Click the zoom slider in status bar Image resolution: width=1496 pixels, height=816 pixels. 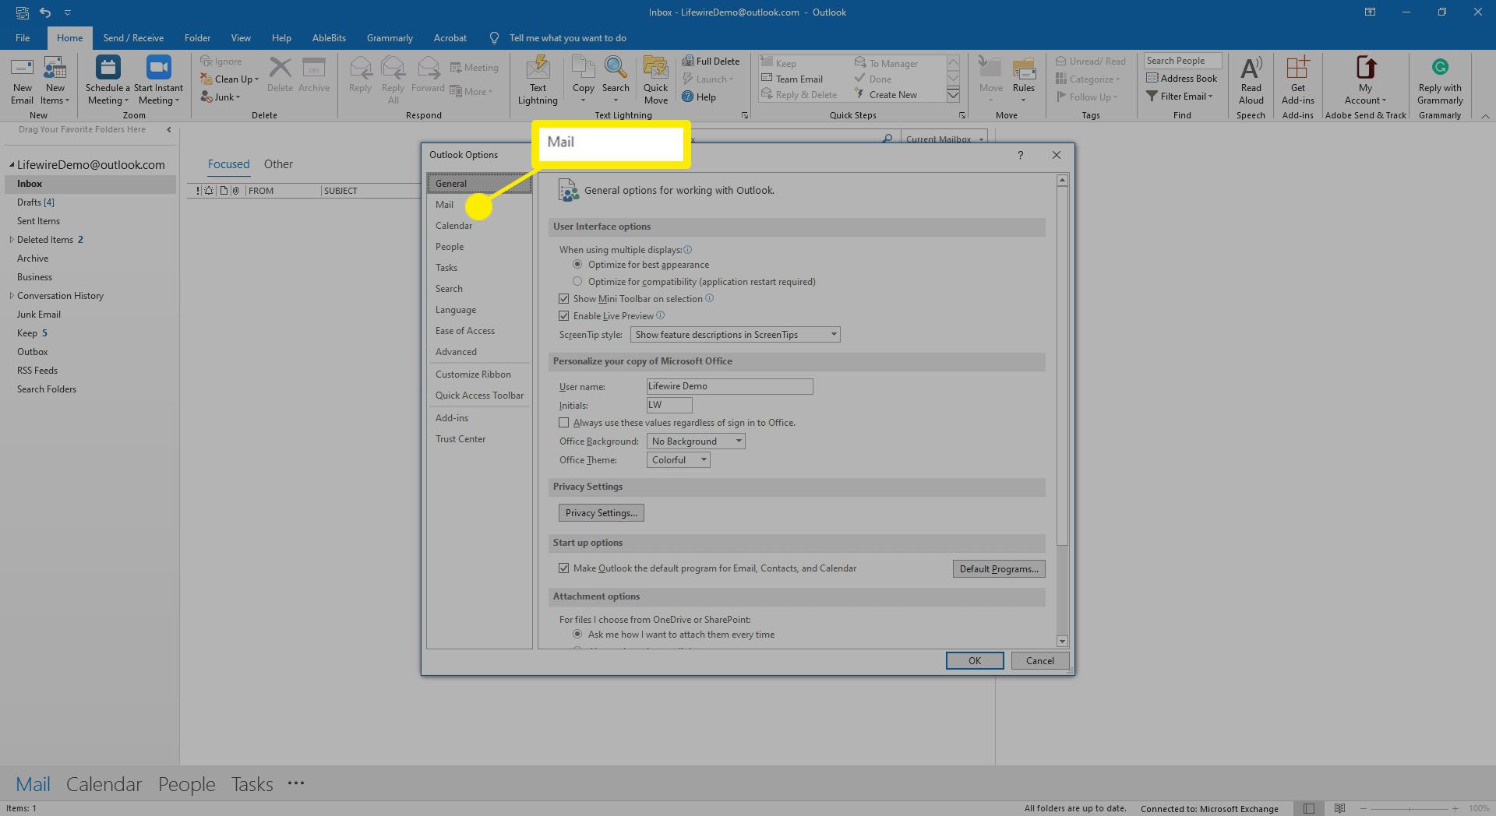click(x=1409, y=809)
